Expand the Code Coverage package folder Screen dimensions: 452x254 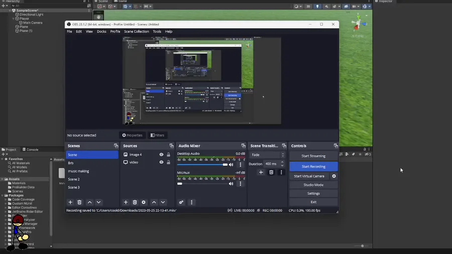(x=5, y=199)
